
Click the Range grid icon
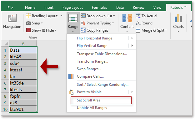click(x=73, y=18)
